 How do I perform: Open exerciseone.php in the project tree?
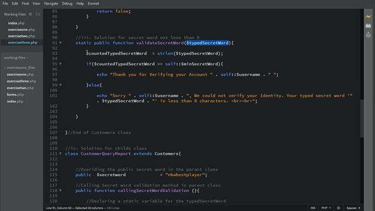21,74
